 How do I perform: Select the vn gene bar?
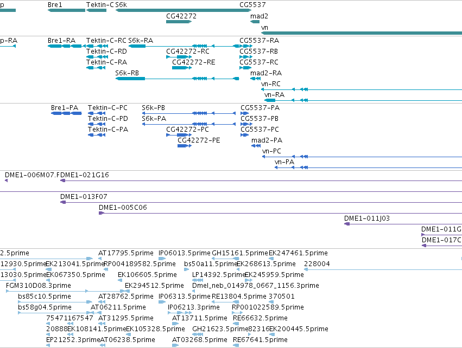[362, 33]
